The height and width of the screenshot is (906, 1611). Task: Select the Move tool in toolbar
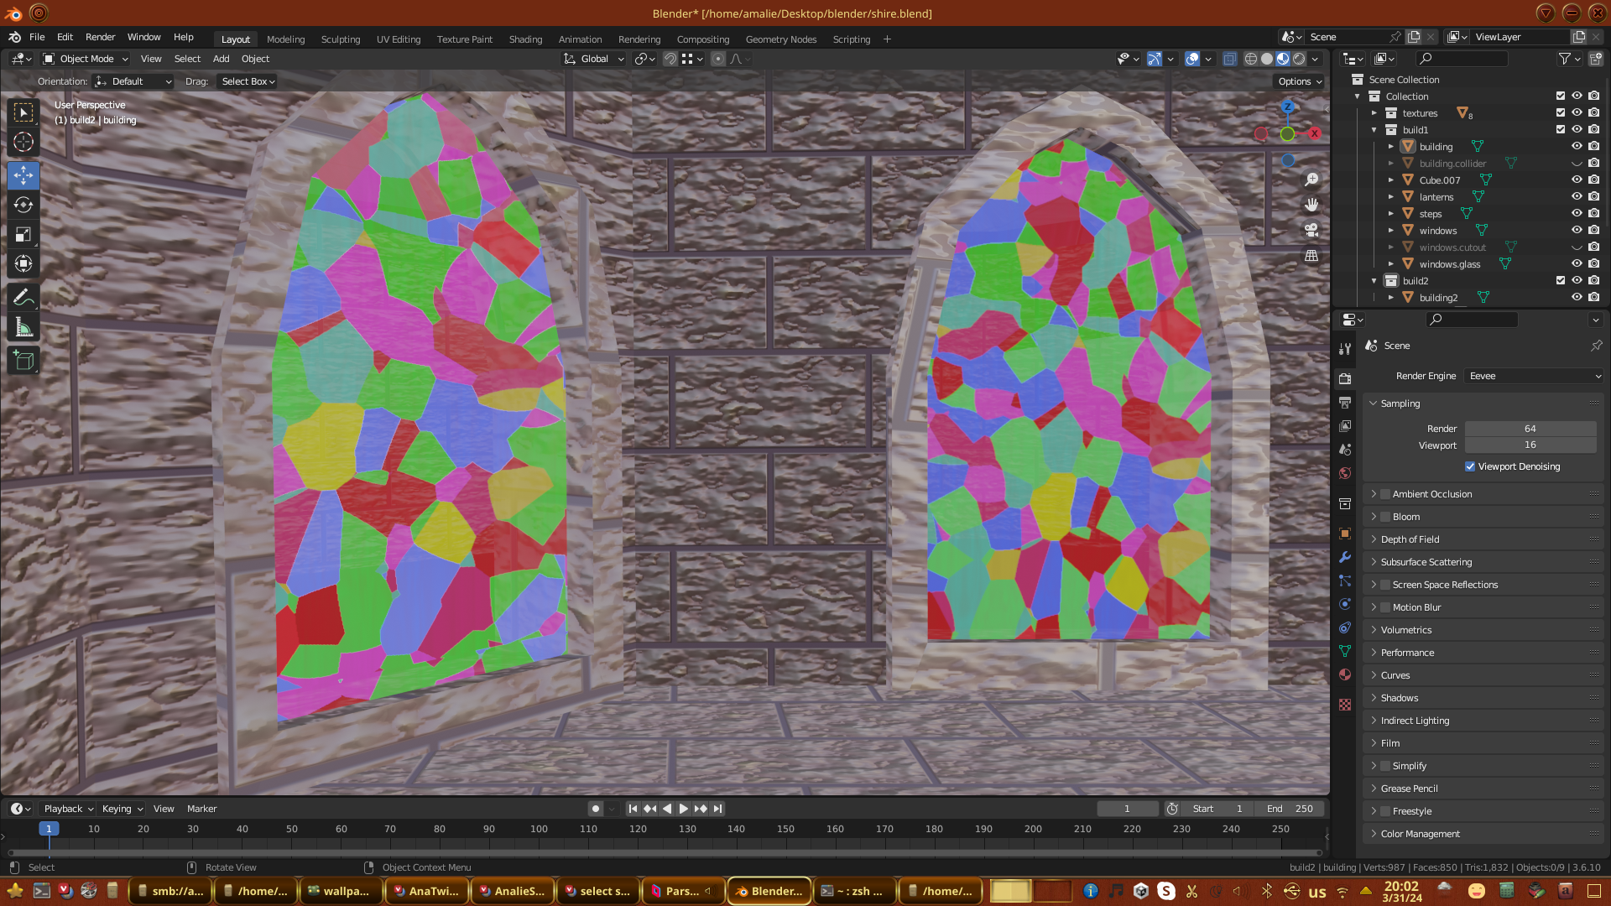[x=23, y=175]
